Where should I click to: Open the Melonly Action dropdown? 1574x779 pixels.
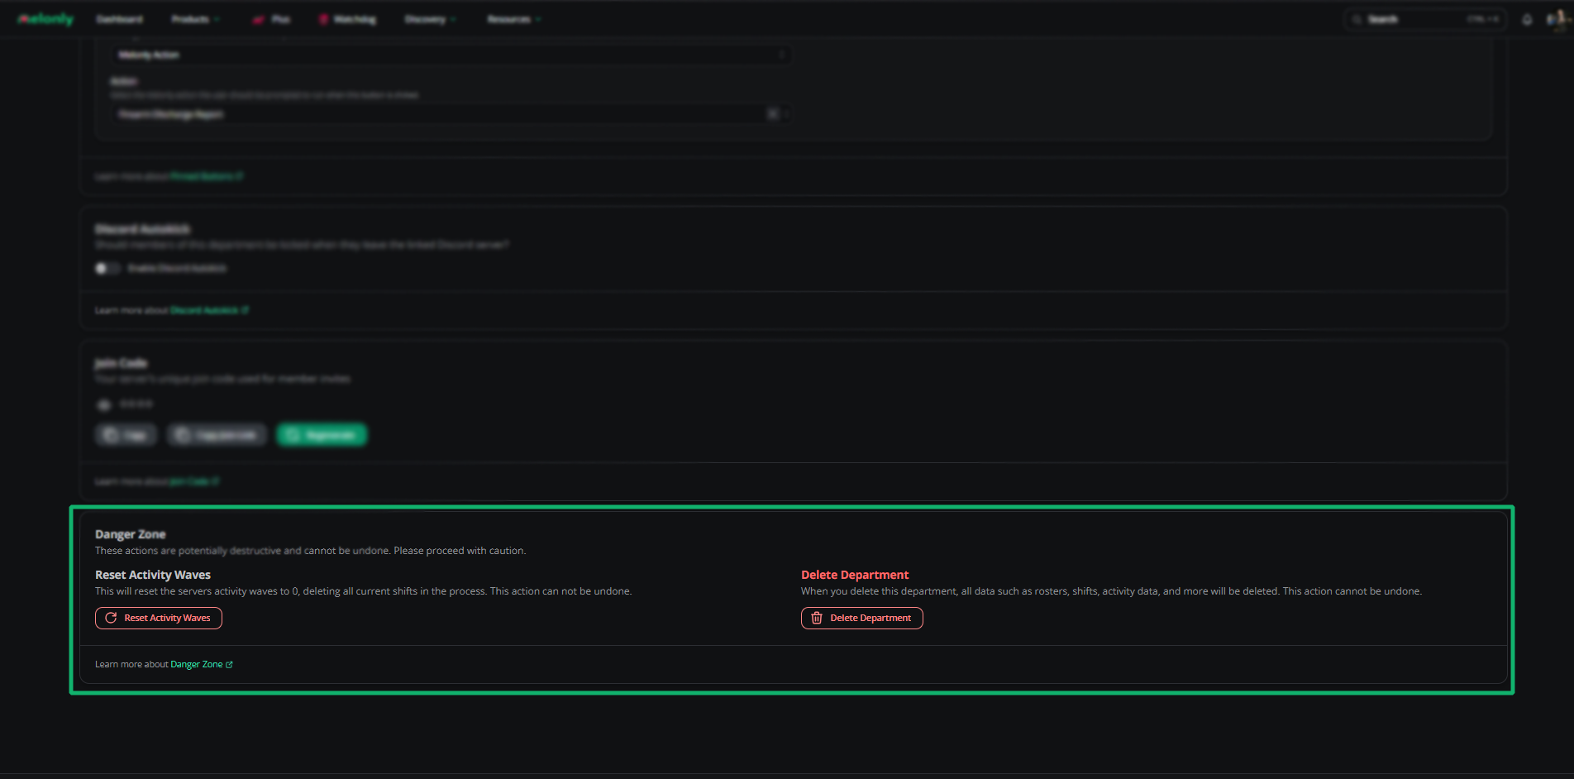point(451,55)
